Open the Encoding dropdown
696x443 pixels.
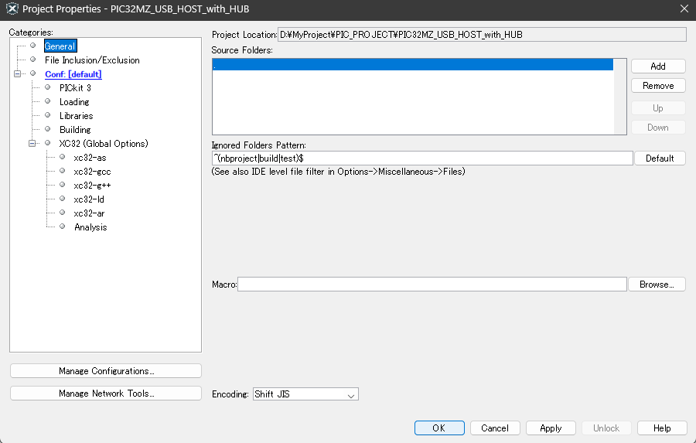(x=305, y=394)
